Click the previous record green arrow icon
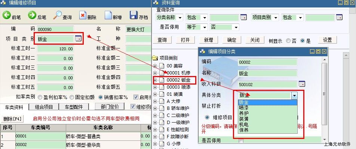This screenshot has width=356, height=149. pyautogui.click(x=7, y=16)
